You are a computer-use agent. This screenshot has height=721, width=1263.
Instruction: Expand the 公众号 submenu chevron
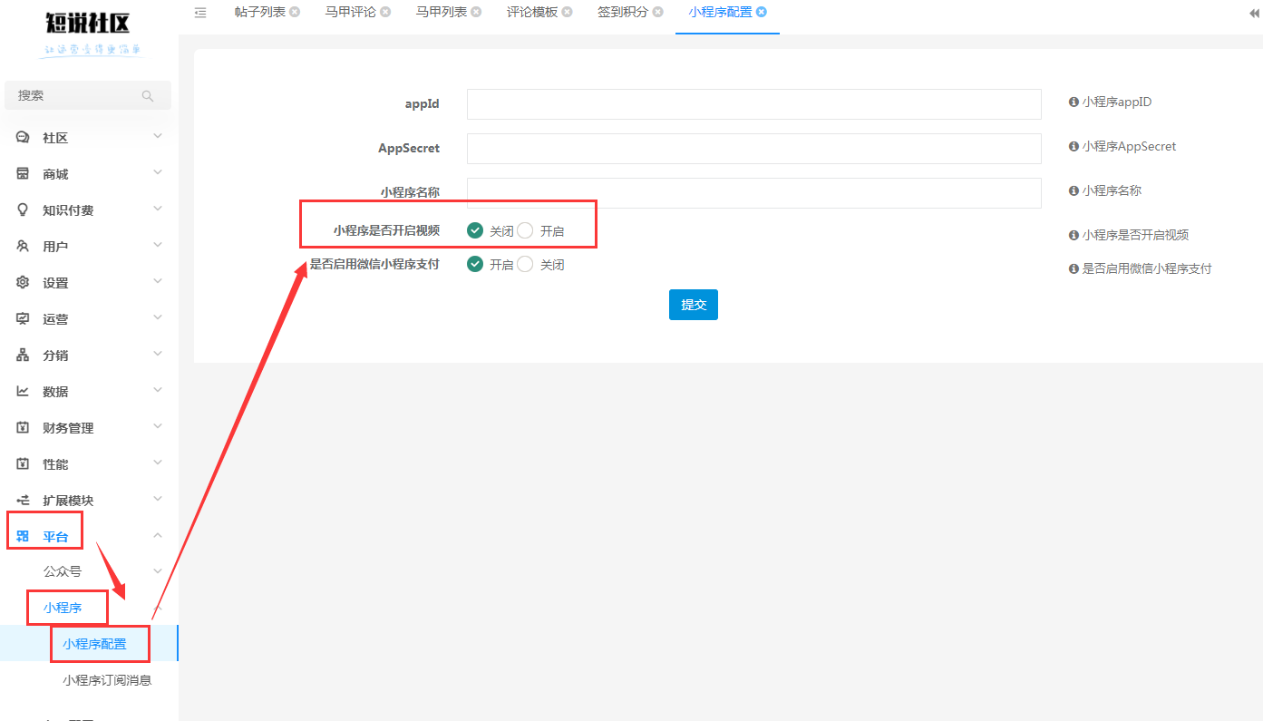(x=158, y=571)
